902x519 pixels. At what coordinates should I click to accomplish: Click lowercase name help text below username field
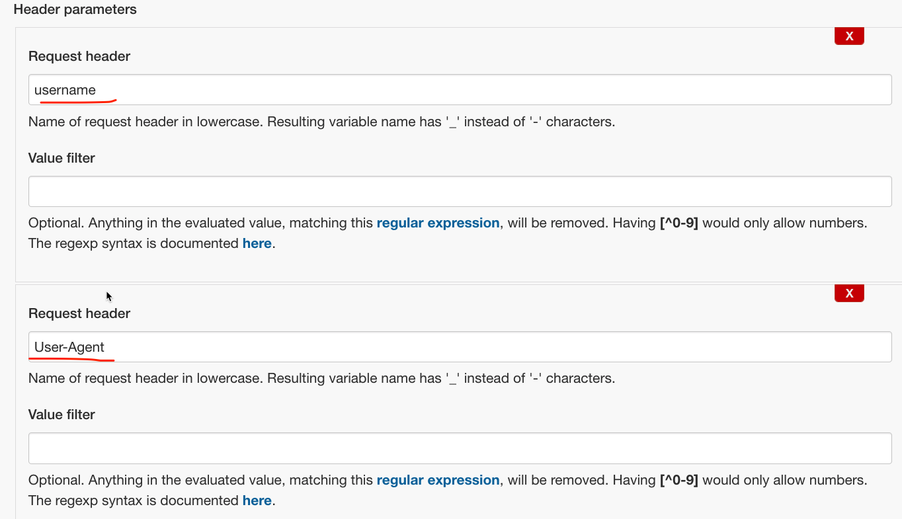[x=321, y=122]
